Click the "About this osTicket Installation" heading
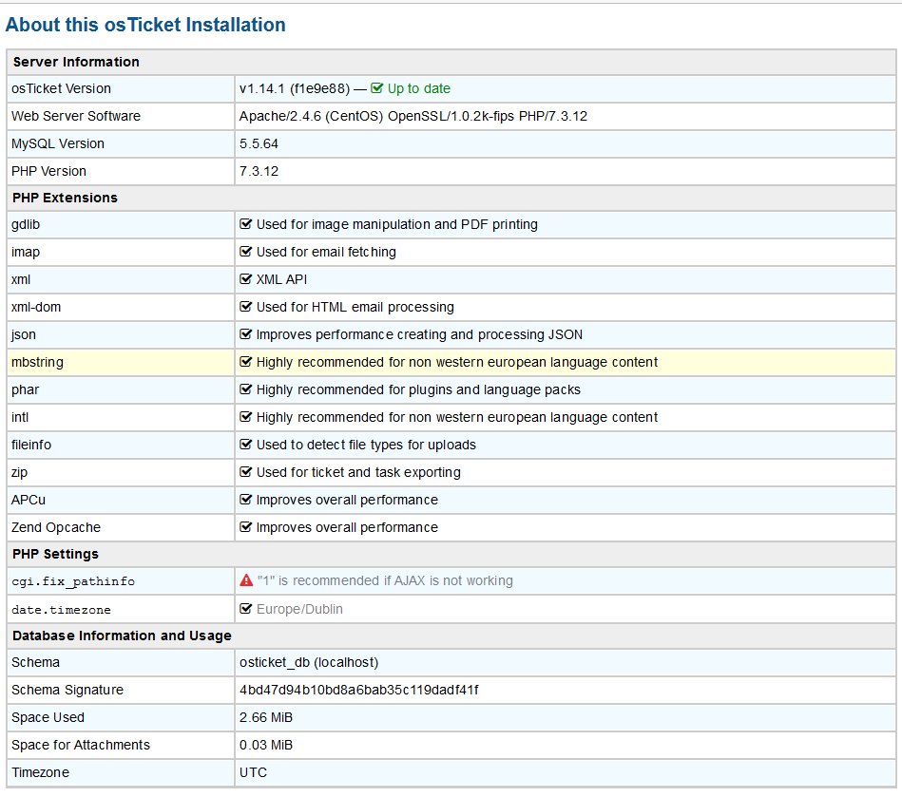902x797 pixels. tap(145, 25)
